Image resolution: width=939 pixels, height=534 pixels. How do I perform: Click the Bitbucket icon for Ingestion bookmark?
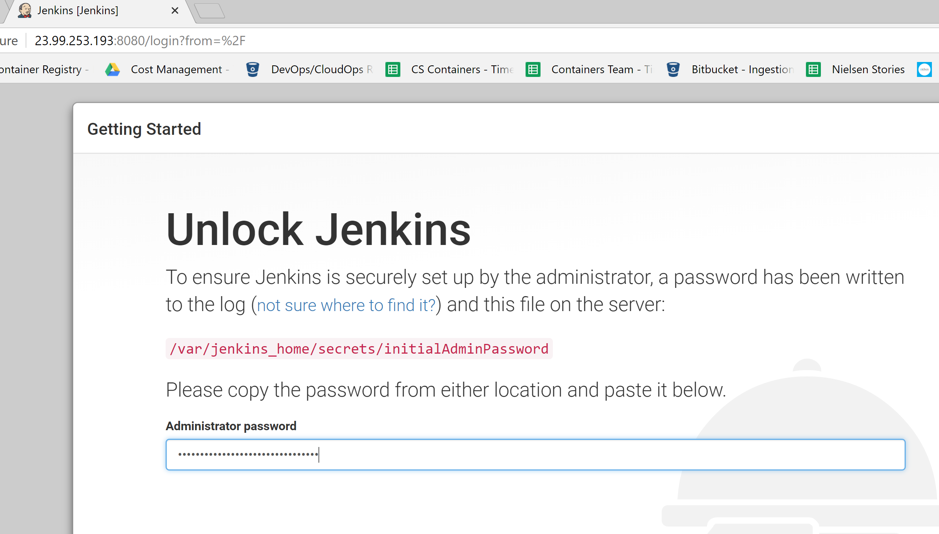[673, 69]
